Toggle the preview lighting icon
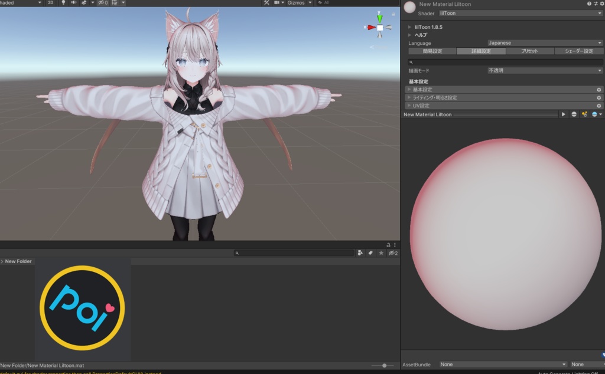 pos(584,114)
